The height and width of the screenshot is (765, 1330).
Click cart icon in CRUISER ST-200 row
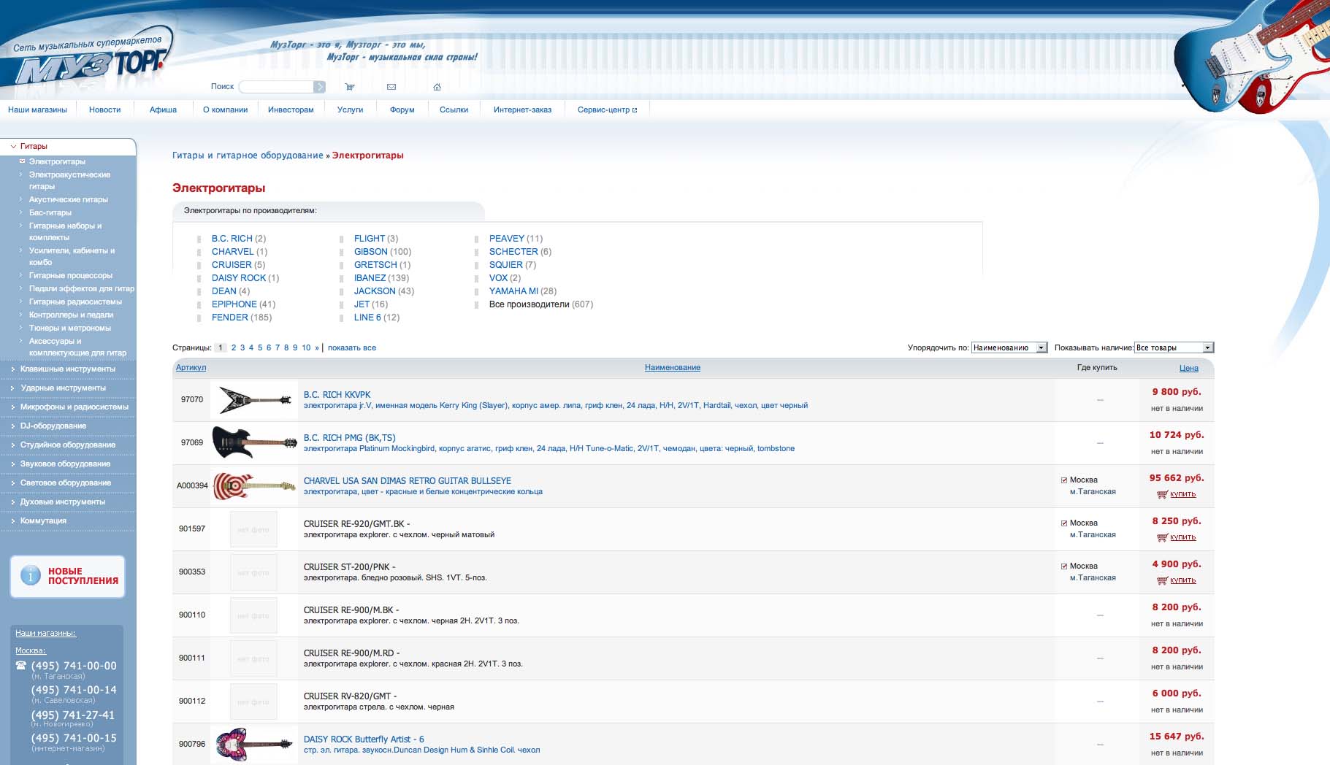[x=1162, y=581]
